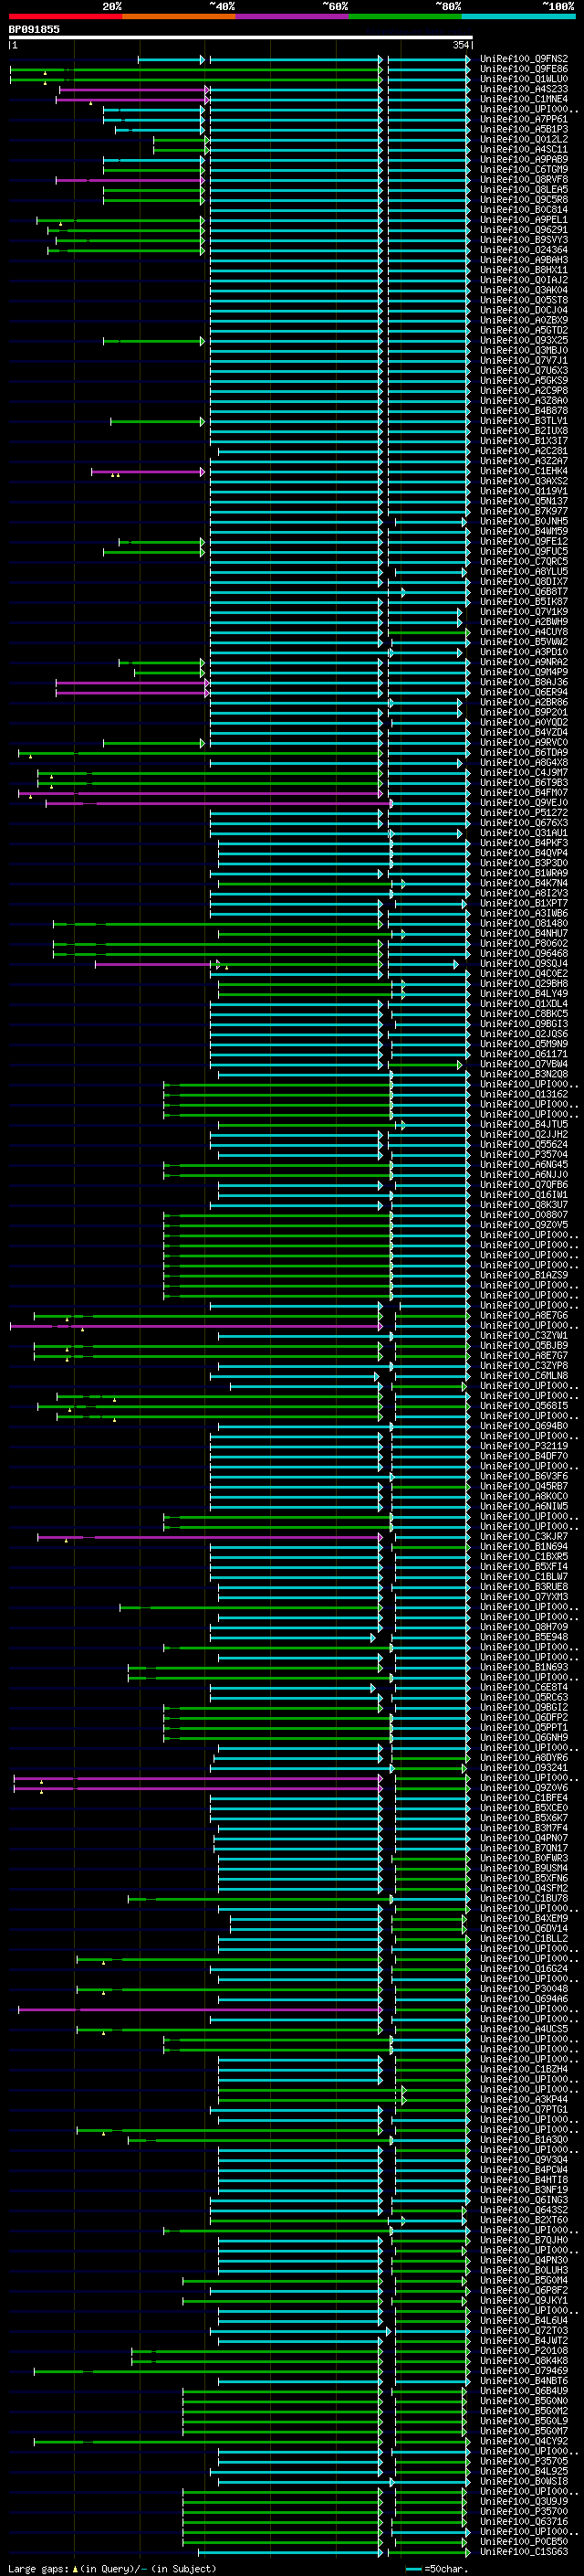
Task: Select hit UniRef100_Q05ST8
Action: pyautogui.click(x=523, y=300)
